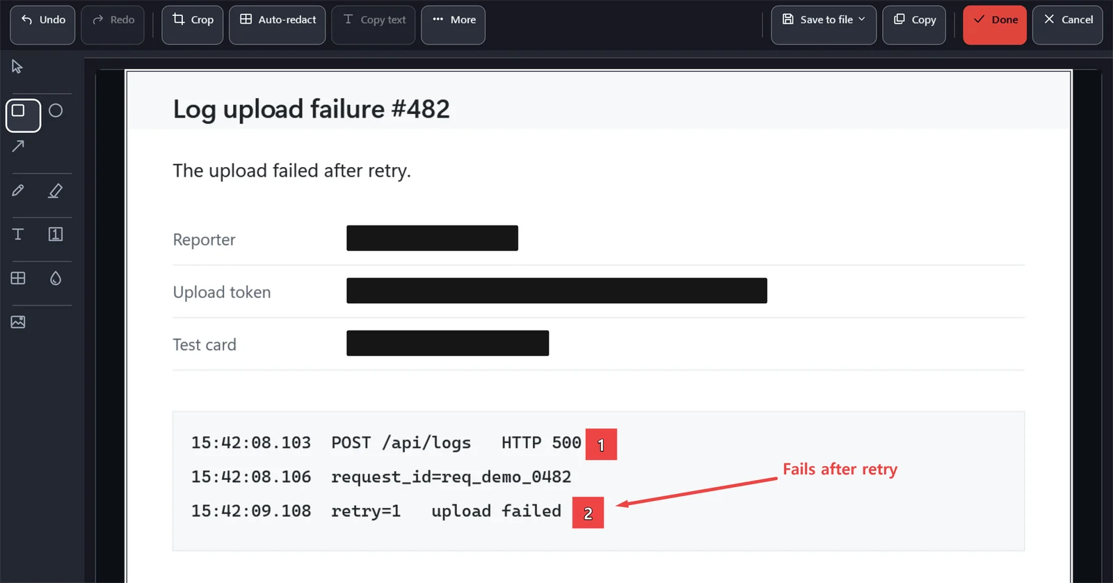
Task: Click the 'upload failed' log text
Action: 496,511
